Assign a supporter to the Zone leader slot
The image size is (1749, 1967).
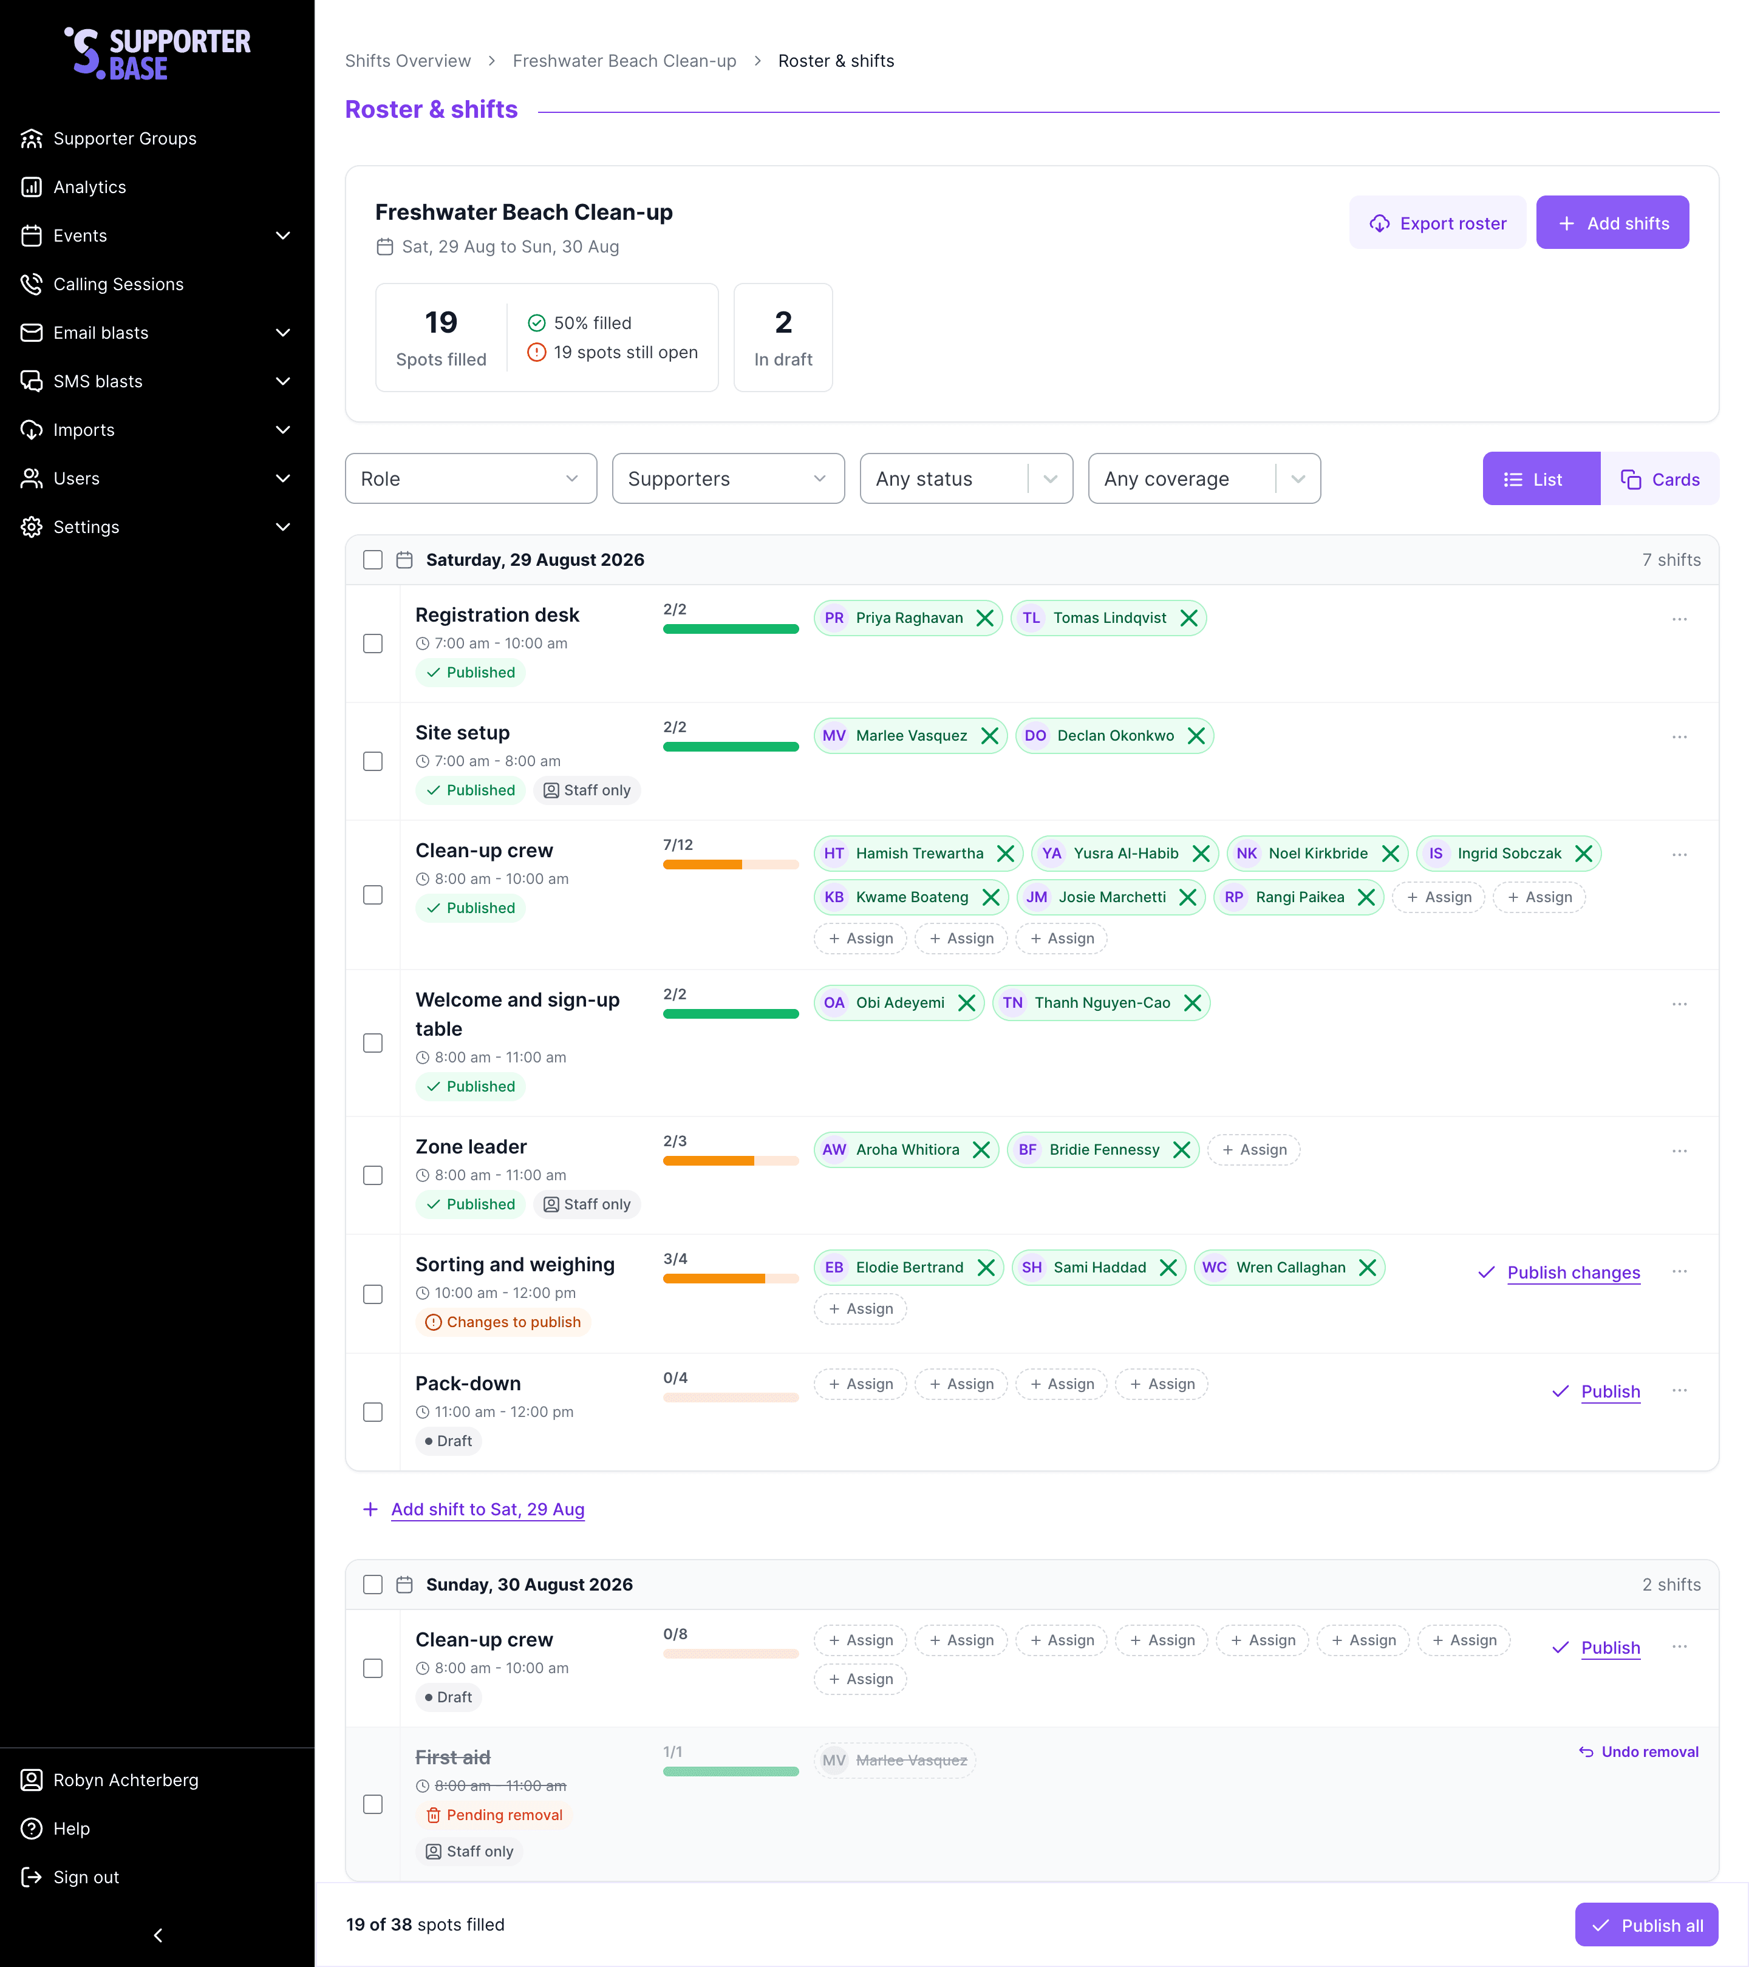point(1253,1150)
